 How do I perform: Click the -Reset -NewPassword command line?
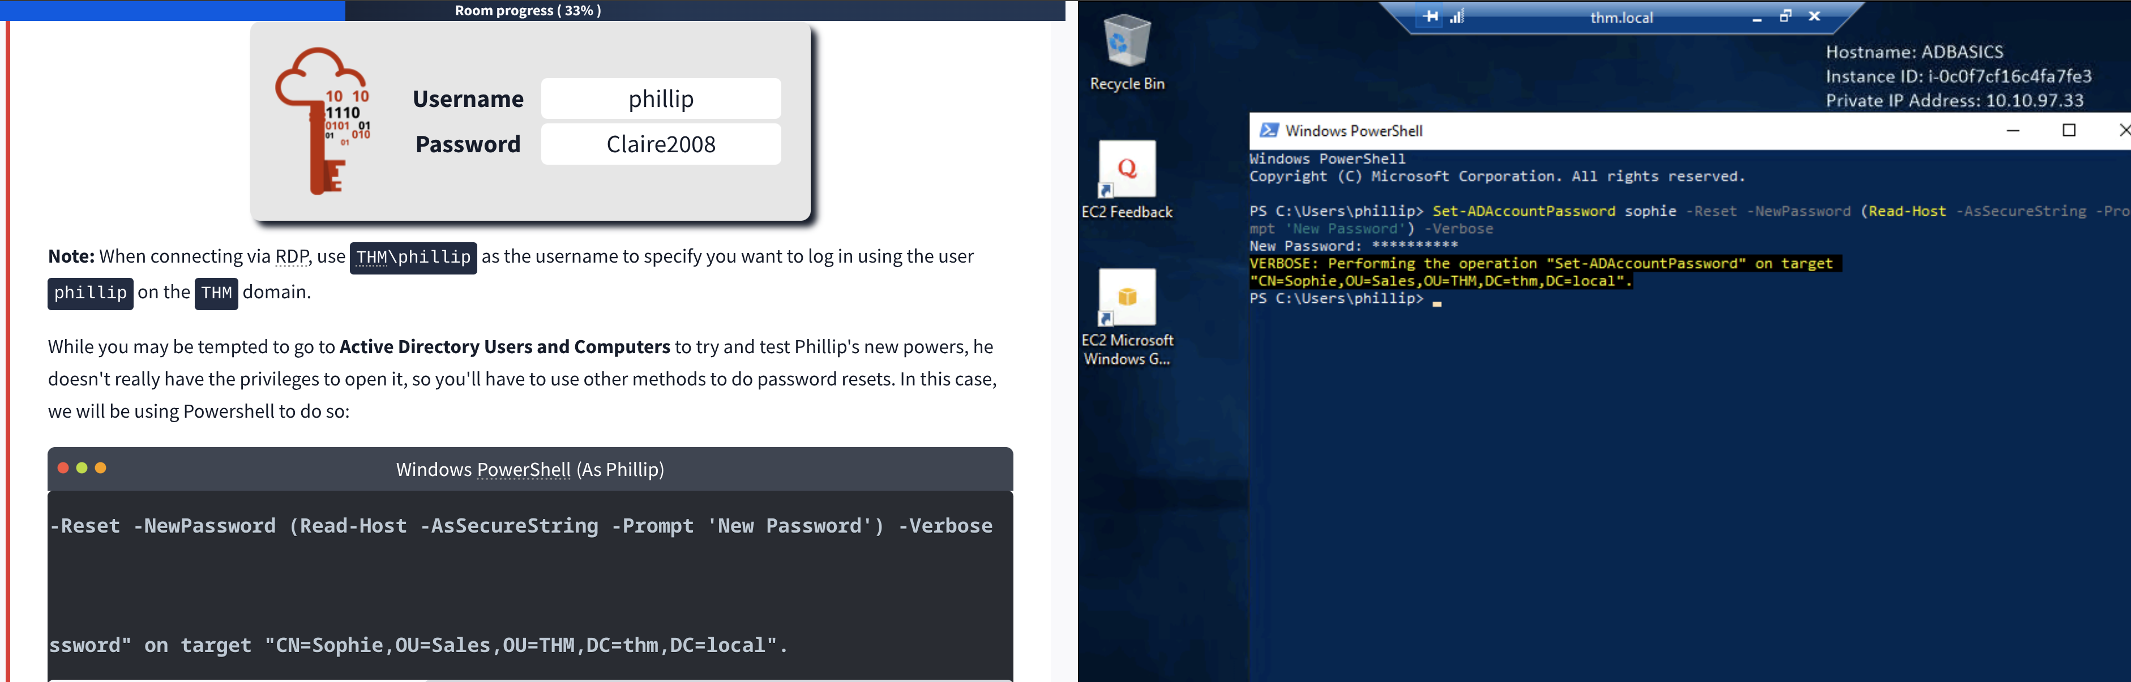[x=521, y=526]
